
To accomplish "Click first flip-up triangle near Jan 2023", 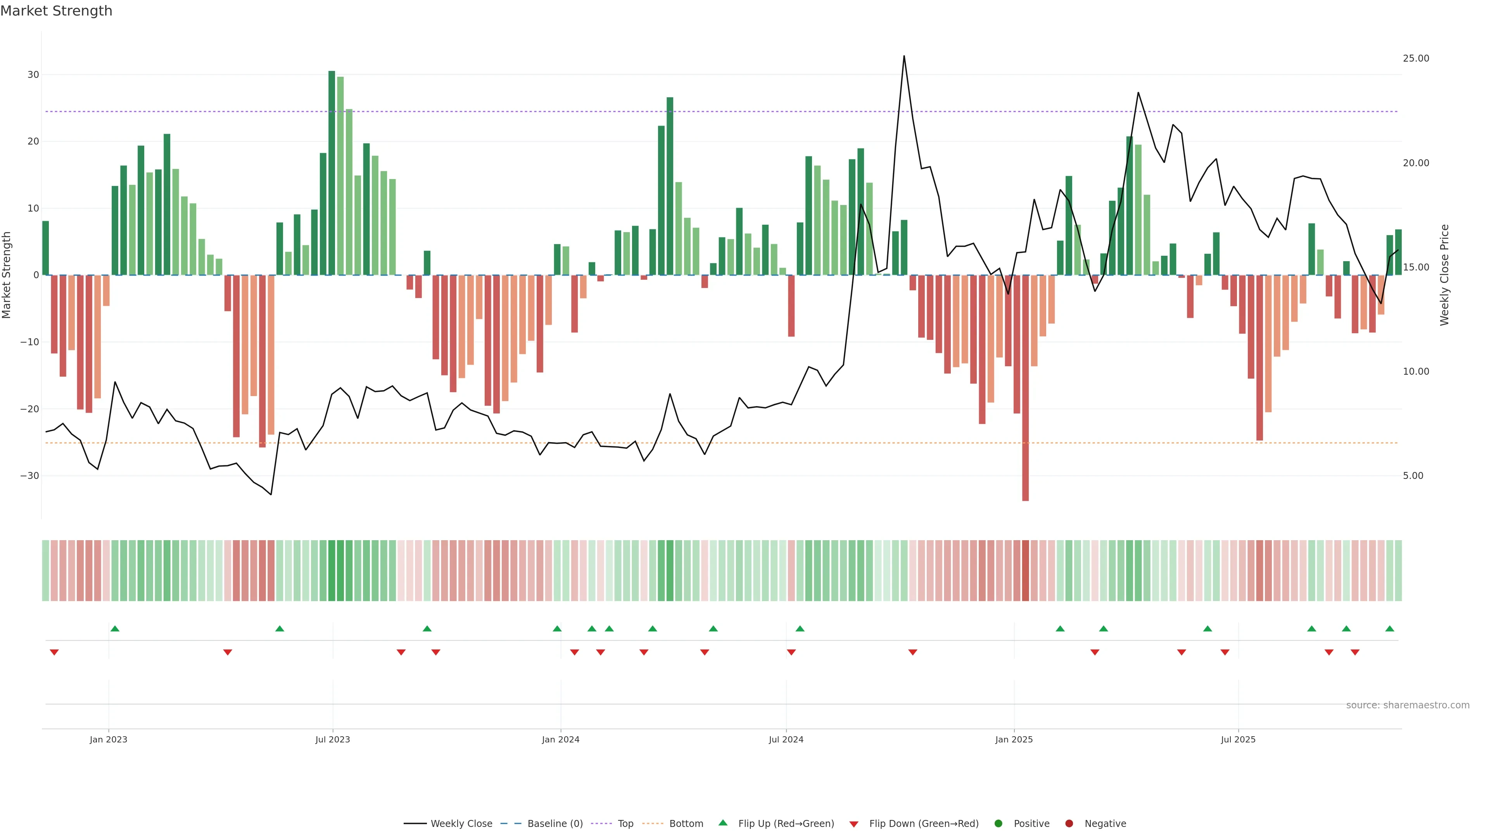I will (x=115, y=629).
